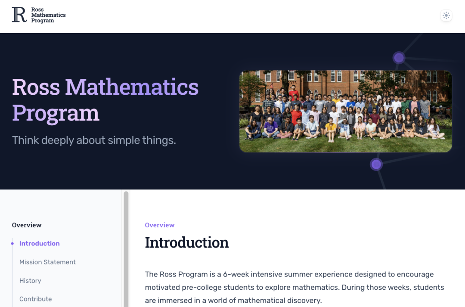Click the purple Overview label above Introduction heading
The height and width of the screenshot is (307, 465).
tap(160, 225)
